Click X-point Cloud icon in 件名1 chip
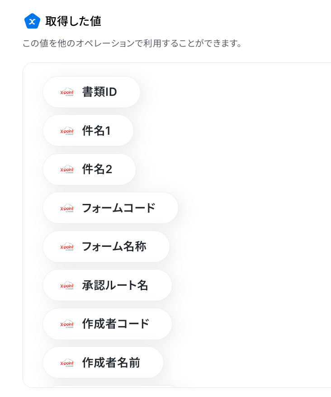Screen dimensions: 331x397 tap(67, 131)
